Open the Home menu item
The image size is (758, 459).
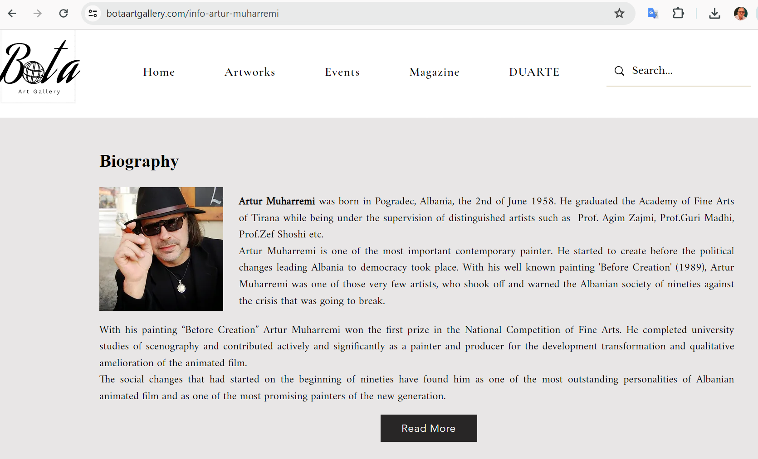(x=159, y=72)
